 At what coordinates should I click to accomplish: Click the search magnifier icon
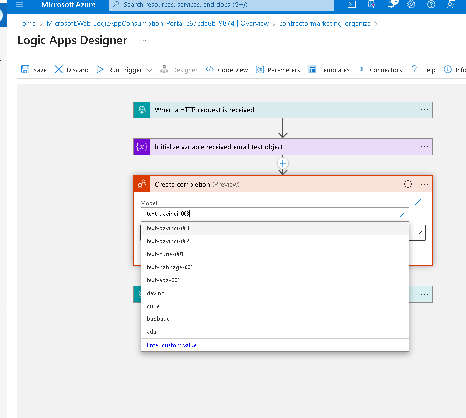[116, 4]
